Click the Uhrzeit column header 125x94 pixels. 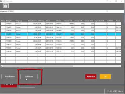(x=58, y=21)
